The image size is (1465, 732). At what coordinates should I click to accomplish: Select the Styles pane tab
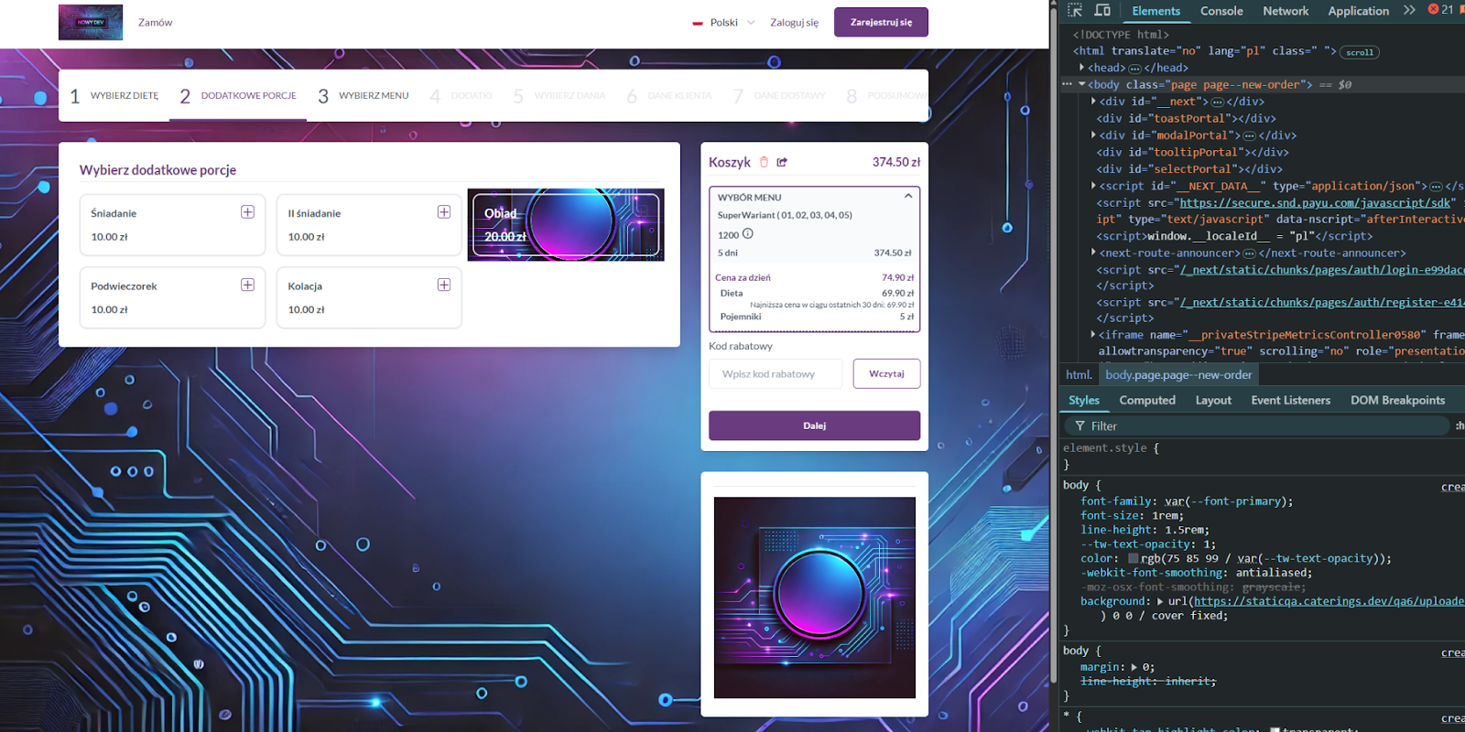[x=1084, y=400]
